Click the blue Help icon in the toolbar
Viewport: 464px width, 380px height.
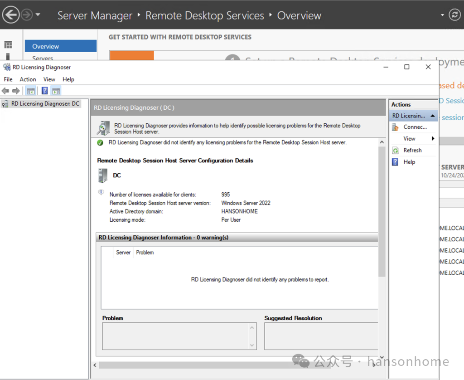pyautogui.click(x=44, y=91)
